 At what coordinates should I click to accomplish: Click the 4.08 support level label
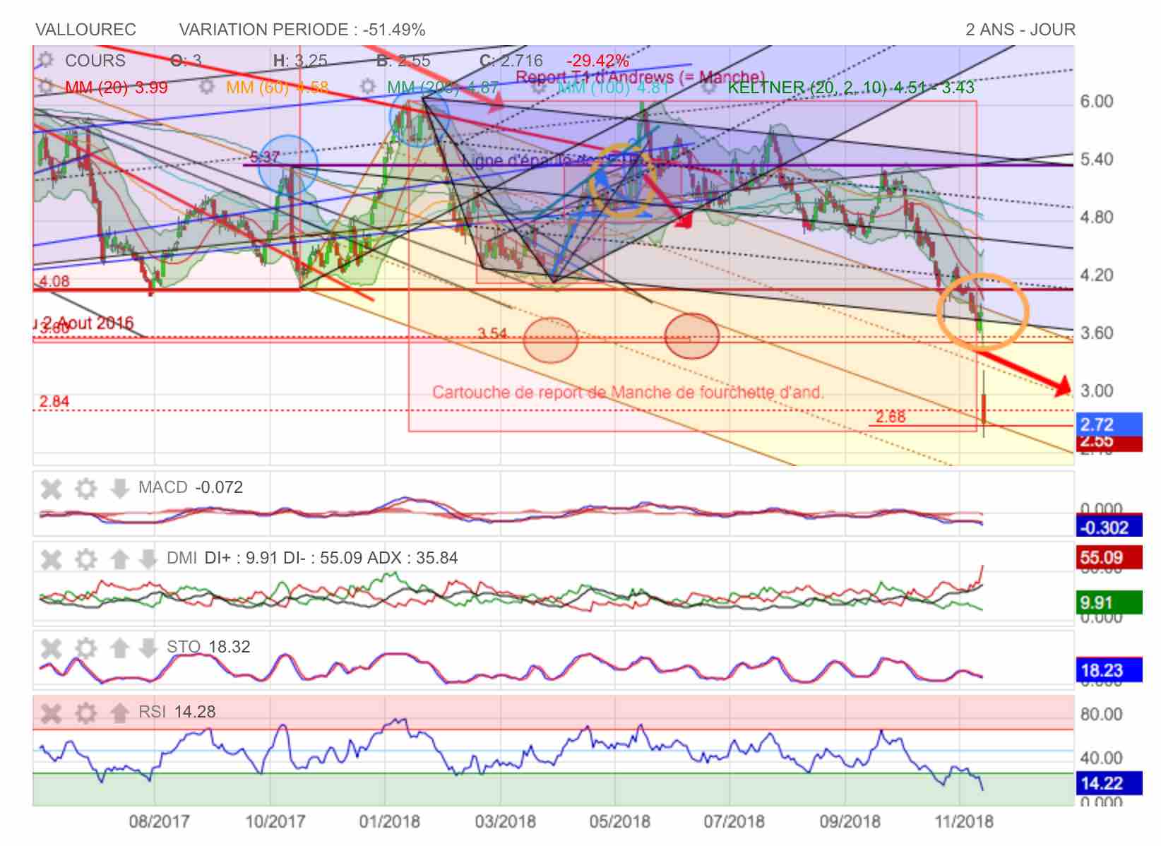click(x=54, y=281)
